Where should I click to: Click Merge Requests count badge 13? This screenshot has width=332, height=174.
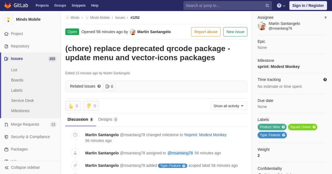pyautogui.click(x=53, y=125)
